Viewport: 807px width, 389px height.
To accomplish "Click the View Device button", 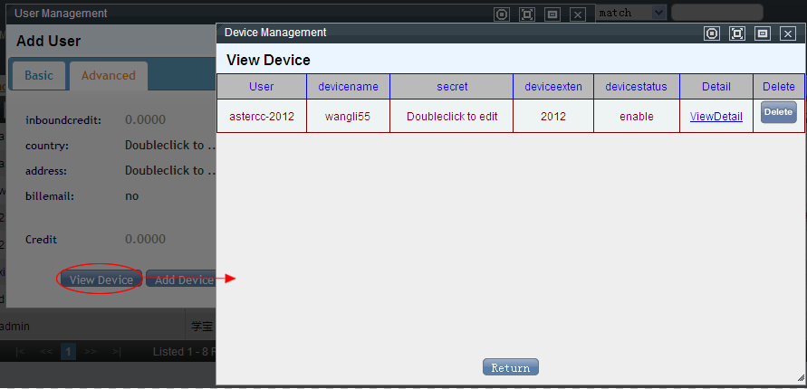I will [x=101, y=280].
